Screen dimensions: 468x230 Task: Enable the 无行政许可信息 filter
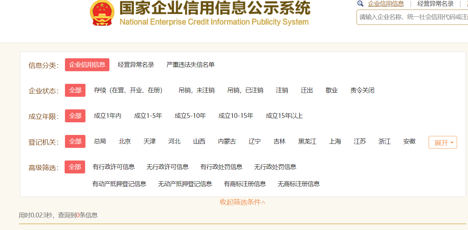[x=168, y=167]
